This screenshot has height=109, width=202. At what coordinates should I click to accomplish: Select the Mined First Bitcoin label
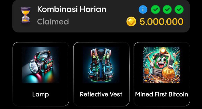162,94
